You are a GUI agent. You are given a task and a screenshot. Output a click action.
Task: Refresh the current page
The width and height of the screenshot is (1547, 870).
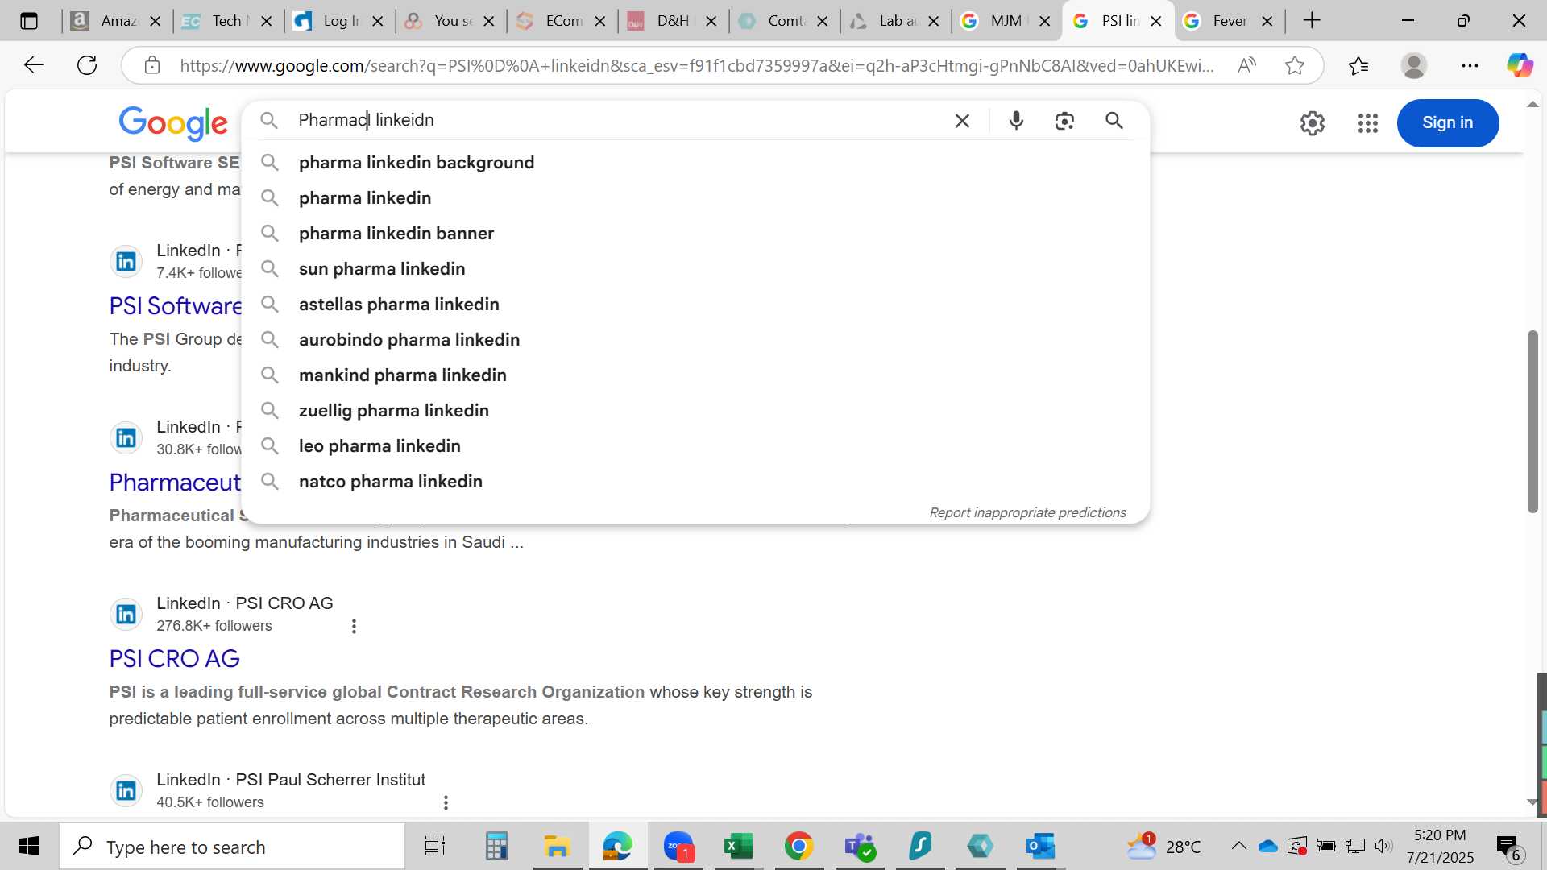click(87, 65)
